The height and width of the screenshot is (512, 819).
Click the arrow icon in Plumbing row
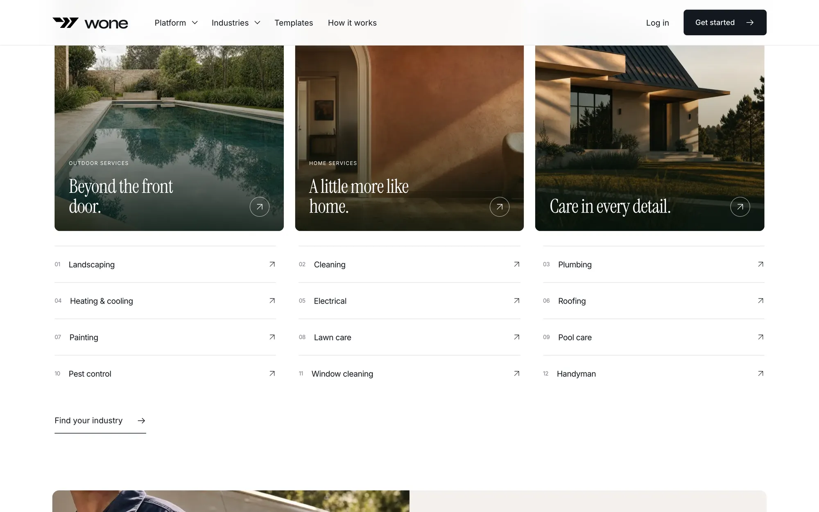760,264
